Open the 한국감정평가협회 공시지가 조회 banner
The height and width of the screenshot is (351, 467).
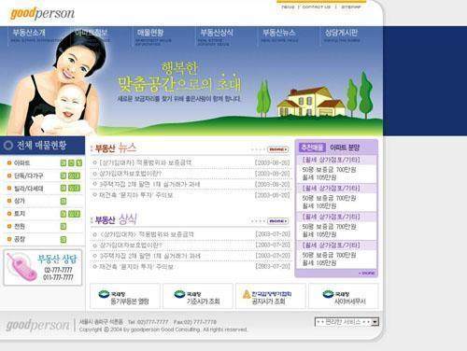point(271,296)
